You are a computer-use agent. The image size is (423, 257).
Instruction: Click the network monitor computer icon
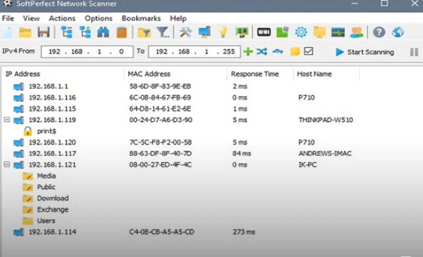click(x=204, y=32)
